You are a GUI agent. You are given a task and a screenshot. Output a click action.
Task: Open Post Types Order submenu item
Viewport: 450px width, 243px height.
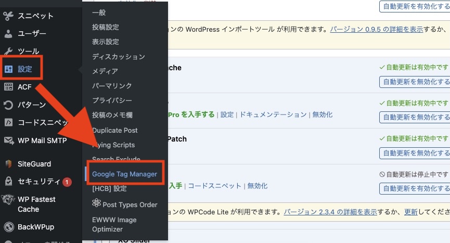click(130, 204)
